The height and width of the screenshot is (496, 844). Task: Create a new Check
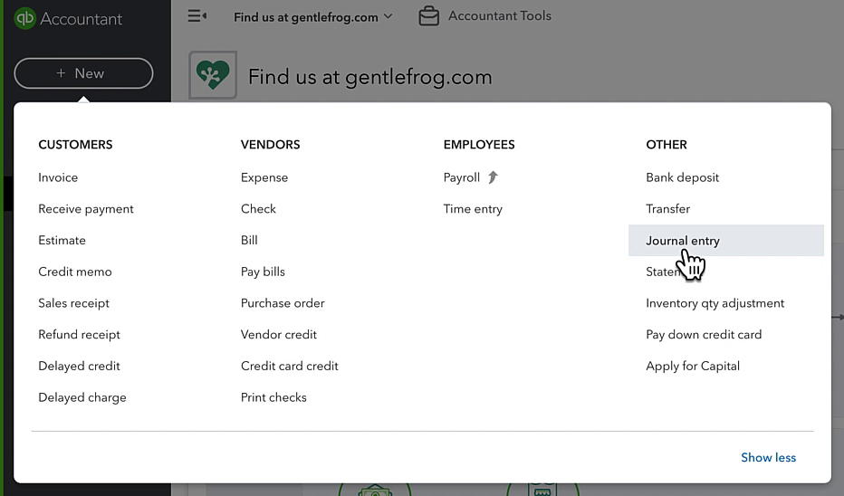[258, 209]
